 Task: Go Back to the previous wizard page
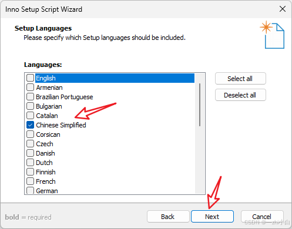pyautogui.click(x=168, y=217)
